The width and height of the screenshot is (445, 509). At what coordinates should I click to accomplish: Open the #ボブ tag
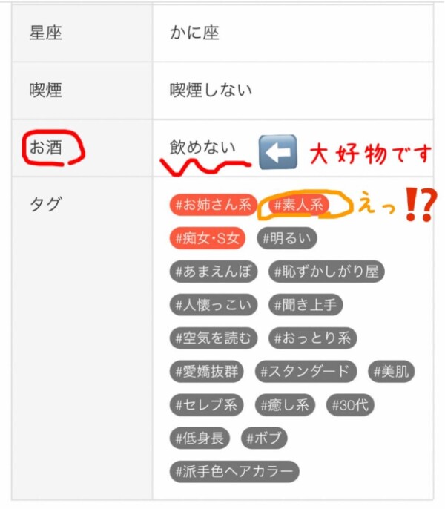pos(264,439)
